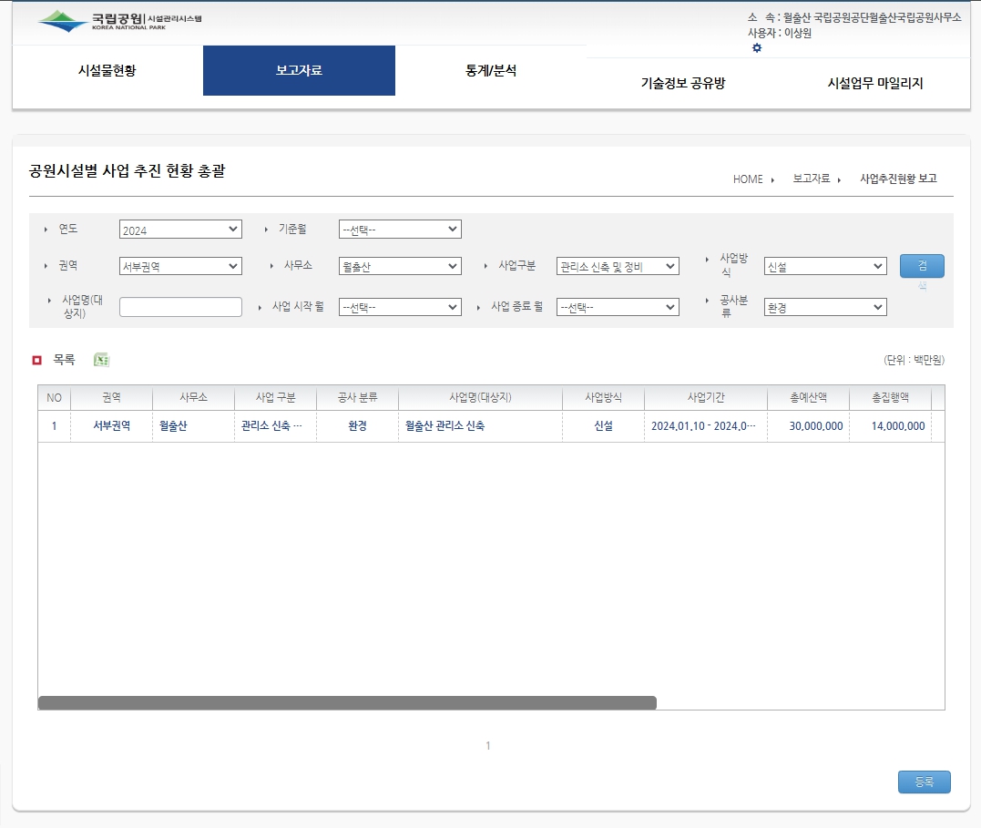Expand the 사업 시작 월 dropdown
Screen dimensions: 981x828
coord(400,307)
